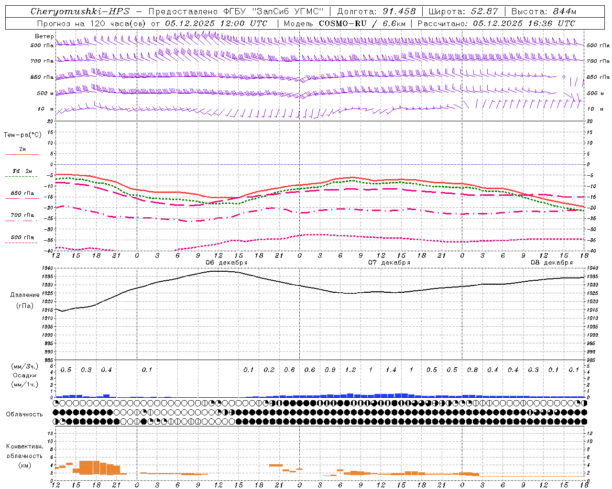
Task: Select the Долгота: 91.458 value
Action: pos(377,11)
